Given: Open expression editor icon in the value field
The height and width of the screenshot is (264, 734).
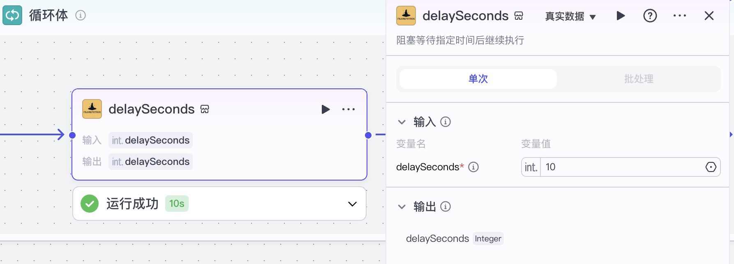Looking at the screenshot, I should point(711,167).
